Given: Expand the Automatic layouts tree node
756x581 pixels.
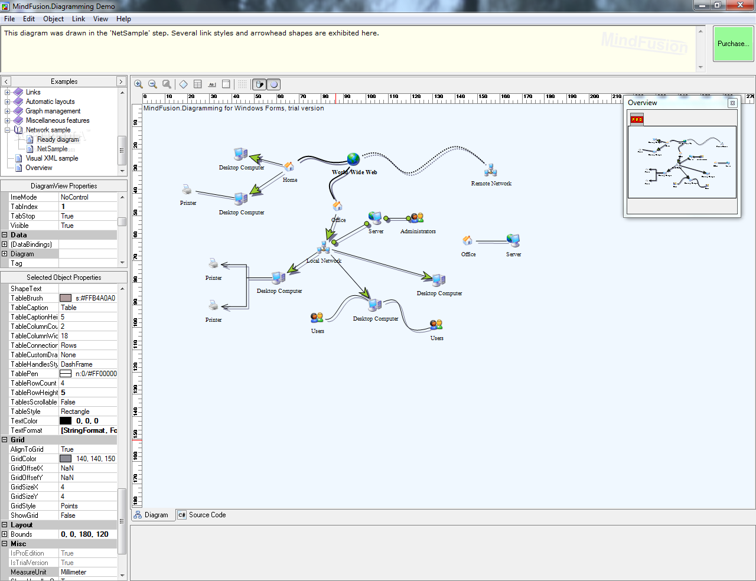Looking at the screenshot, I should 8,102.
